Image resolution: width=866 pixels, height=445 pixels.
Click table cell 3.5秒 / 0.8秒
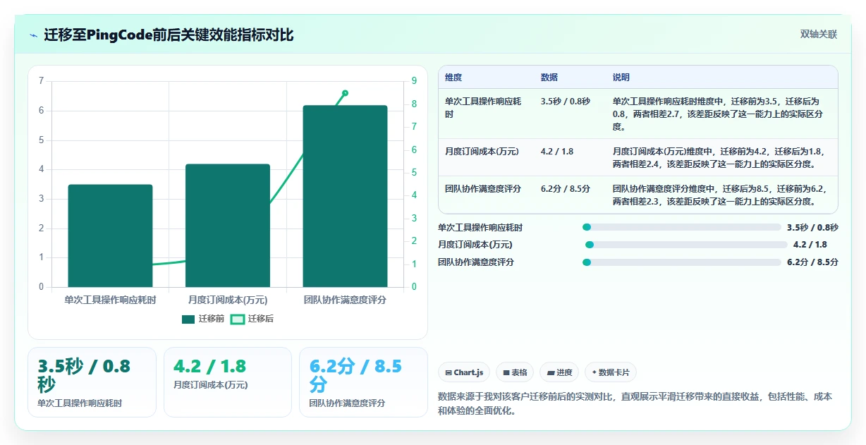[566, 102]
